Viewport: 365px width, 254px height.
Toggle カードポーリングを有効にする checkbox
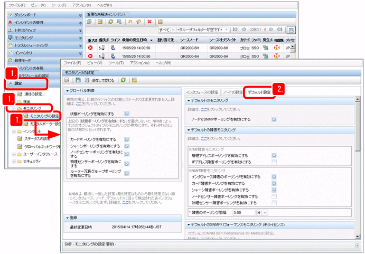[x=127, y=139]
